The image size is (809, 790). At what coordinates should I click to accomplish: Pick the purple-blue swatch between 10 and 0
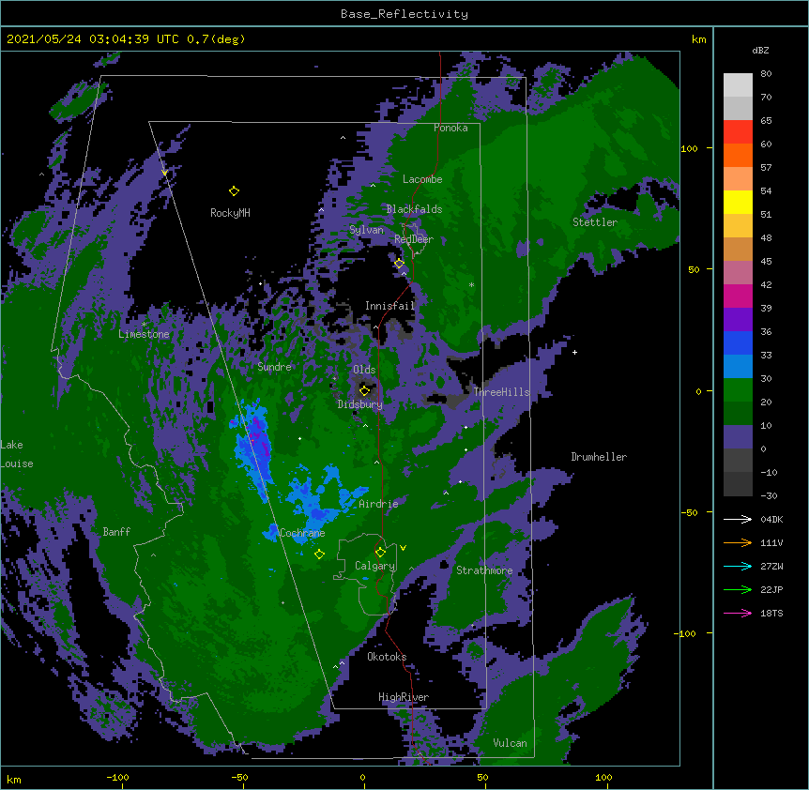(x=738, y=437)
